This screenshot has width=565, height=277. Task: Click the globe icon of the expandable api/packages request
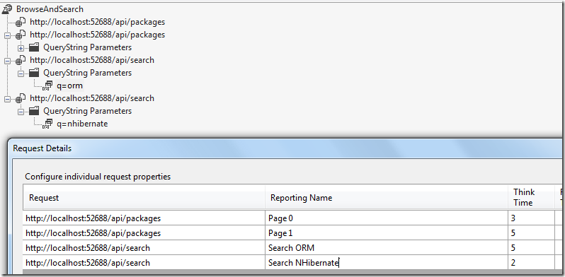coord(21,35)
